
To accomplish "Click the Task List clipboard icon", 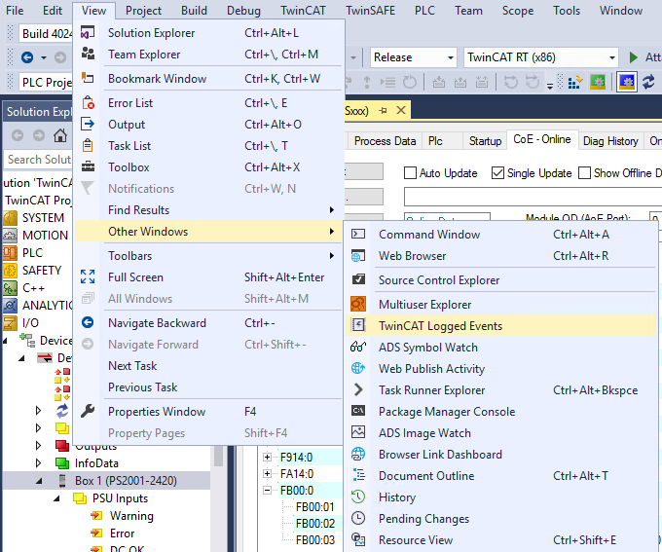I will [x=88, y=146].
